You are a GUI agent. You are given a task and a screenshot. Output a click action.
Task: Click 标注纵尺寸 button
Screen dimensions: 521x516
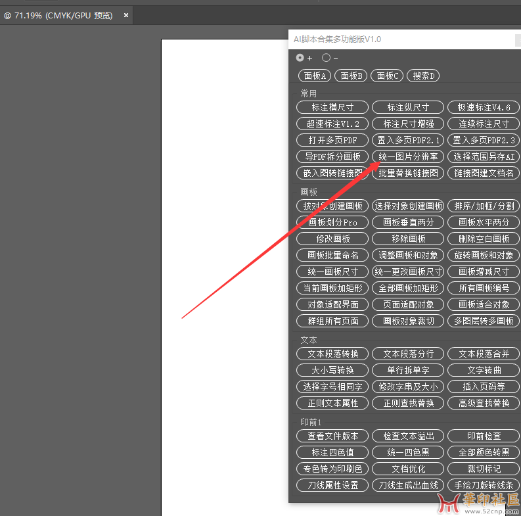point(408,107)
